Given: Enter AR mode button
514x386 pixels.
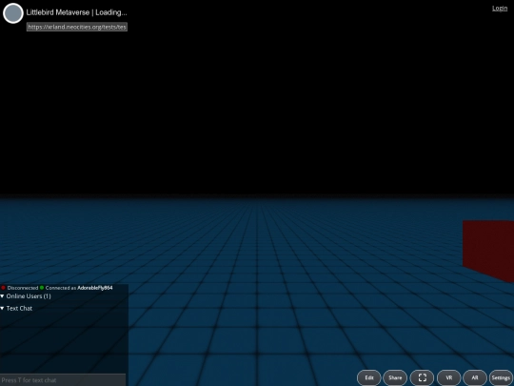Looking at the screenshot, I should click(x=475, y=377).
